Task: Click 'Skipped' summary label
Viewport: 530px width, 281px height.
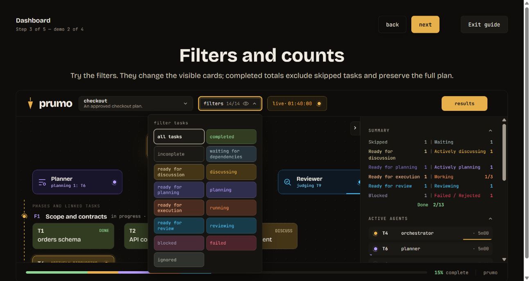Action: pos(378,142)
